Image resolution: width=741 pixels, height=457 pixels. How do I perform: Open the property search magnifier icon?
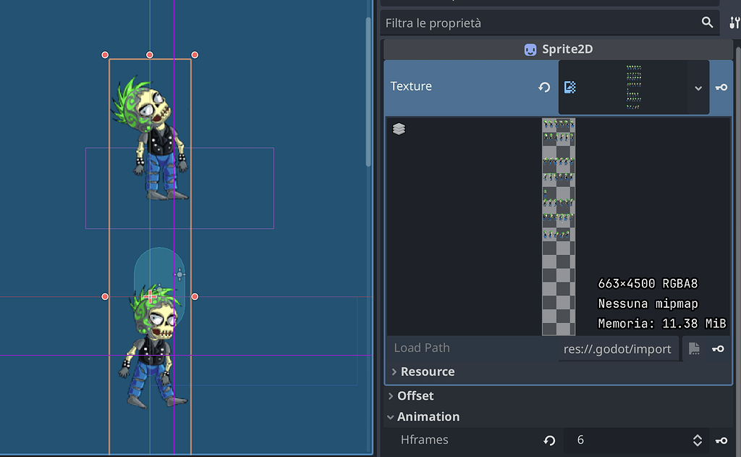coord(708,22)
